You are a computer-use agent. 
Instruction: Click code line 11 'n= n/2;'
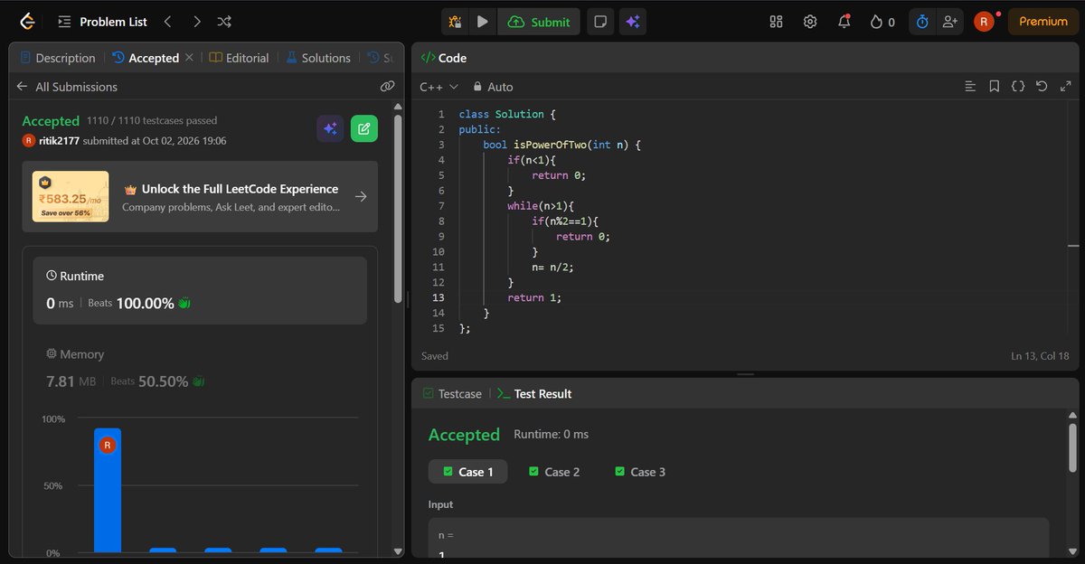coord(553,267)
